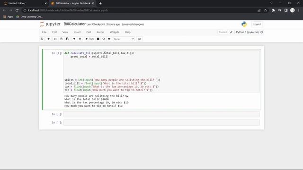Open the Chrome profile avatar
The height and width of the screenshot is (170, 303).
[x=293, y=10]
